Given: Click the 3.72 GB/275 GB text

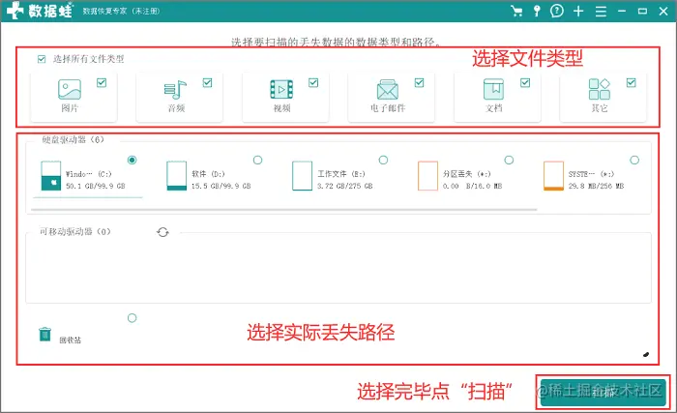Looking at the screenshot, I should (344, 186).
